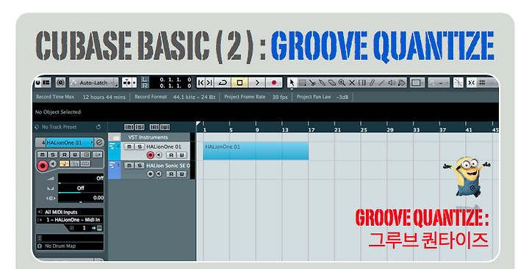529x269 pixels.
Task: Adjust the track delay slider showing 0.00
Action: [x=81, y=198]
